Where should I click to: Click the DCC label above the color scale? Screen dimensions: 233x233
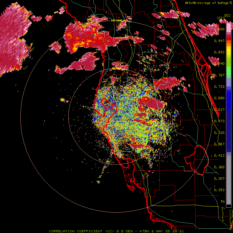[x=227, y=16]
